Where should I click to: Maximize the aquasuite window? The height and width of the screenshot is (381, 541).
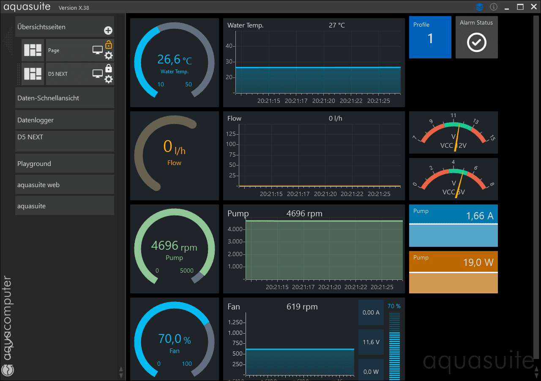[521, 7]
